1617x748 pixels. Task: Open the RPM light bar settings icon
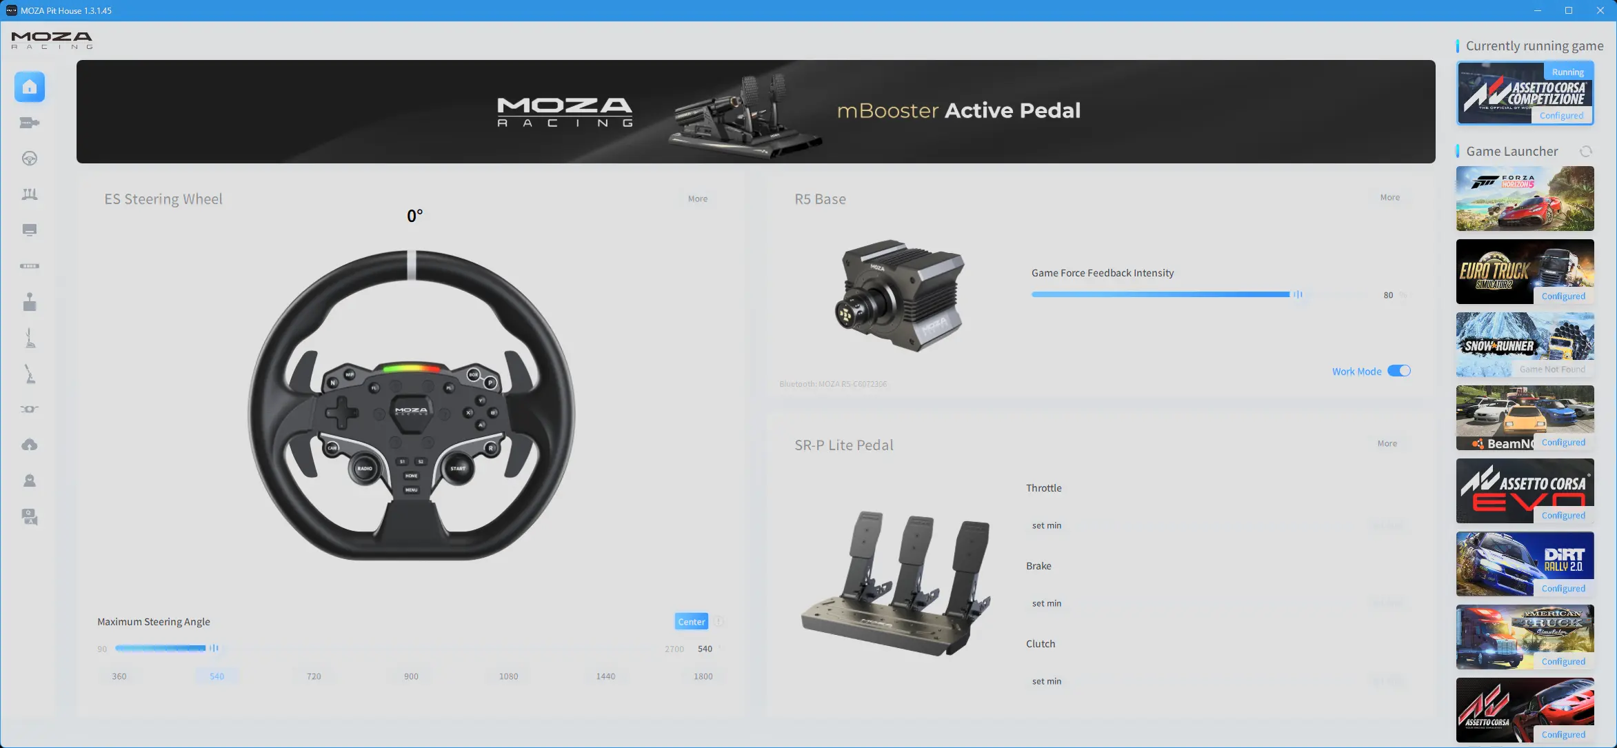tap(30, 266)
